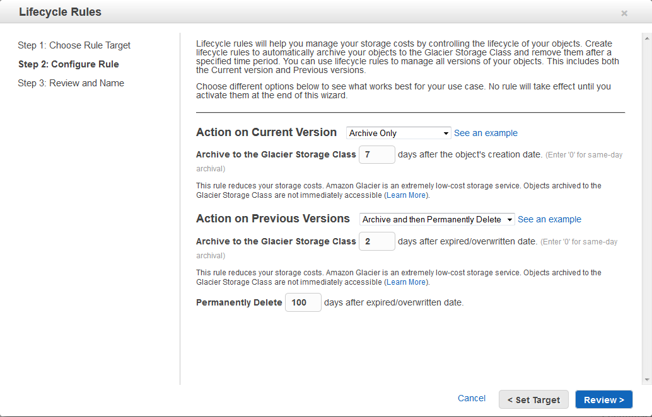Click the Permanently Delete days input field

[x=303, y=302]
